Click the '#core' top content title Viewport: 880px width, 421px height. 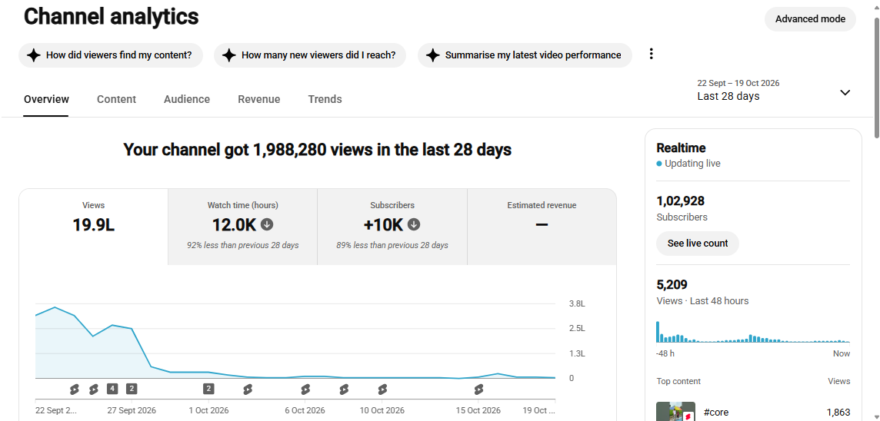(x=716, y=413)
